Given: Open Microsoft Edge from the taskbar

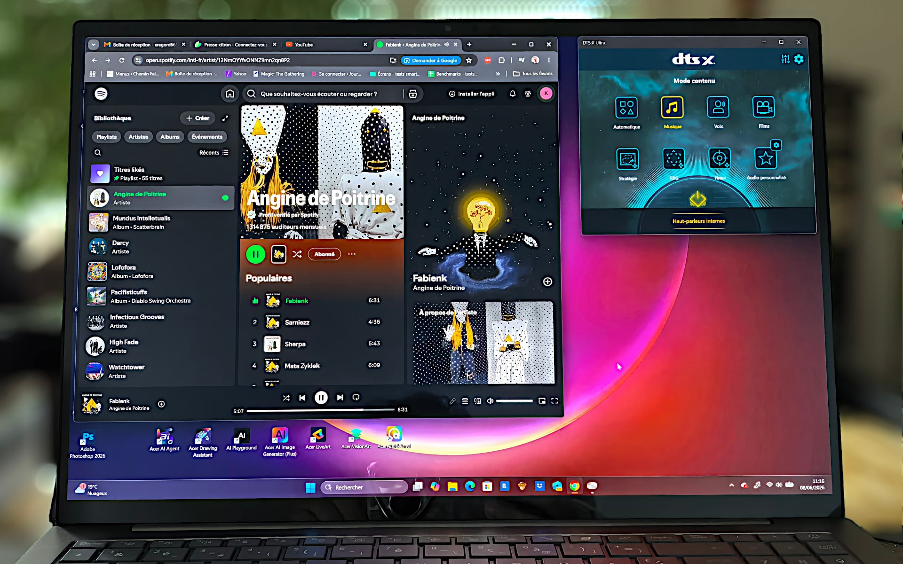Looking at the screenshot, I should [470, 486].
